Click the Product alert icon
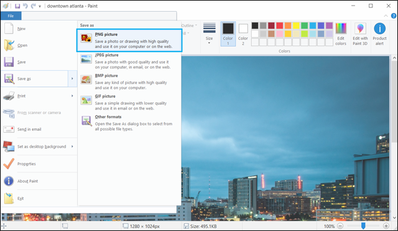398x231 pixels. pyautogui.click(x=379, y=29)
